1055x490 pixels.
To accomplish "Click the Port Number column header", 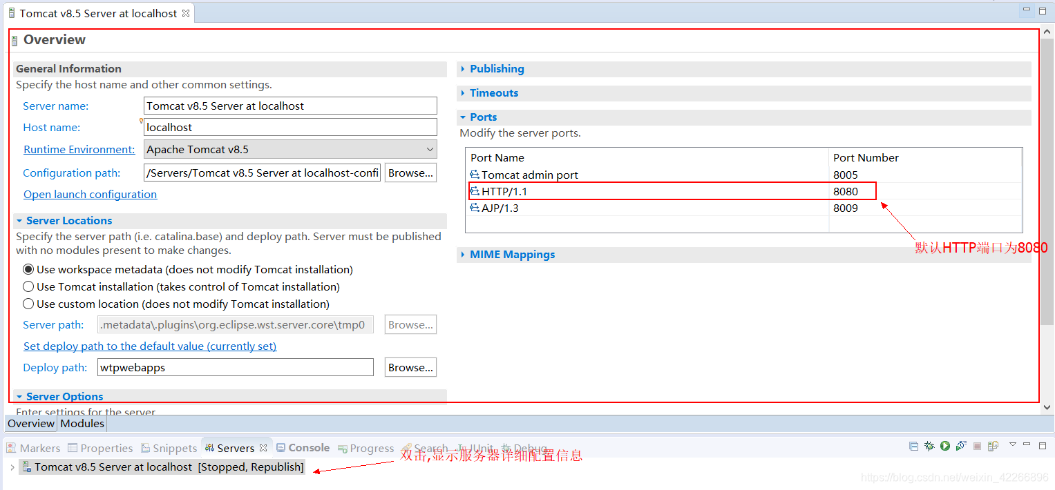I will [x=925, y=157].
